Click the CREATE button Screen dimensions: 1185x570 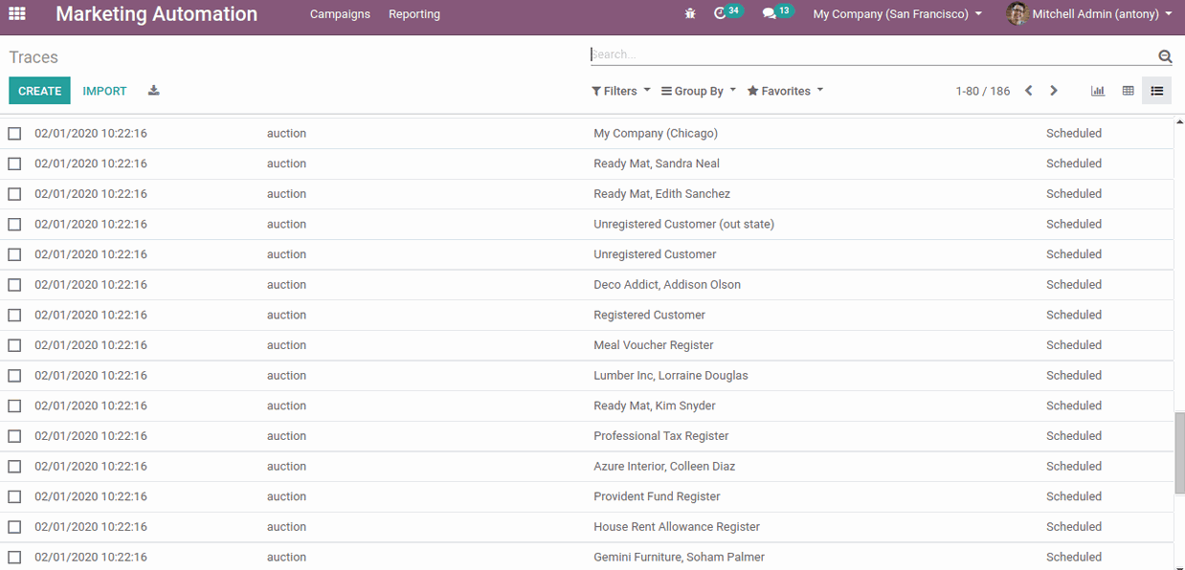(39, 91)
